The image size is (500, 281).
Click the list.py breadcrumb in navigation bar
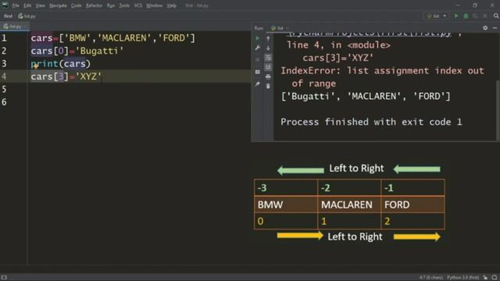pos(27,16)
